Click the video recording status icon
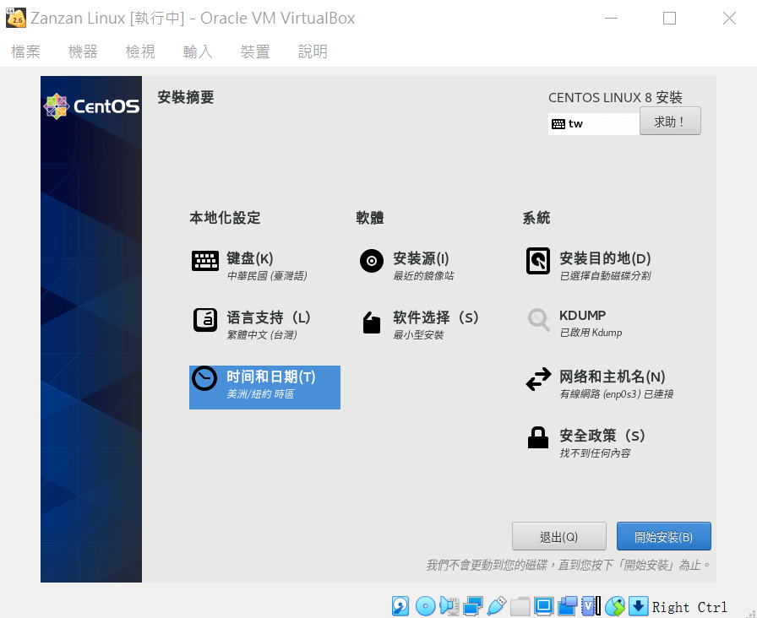Image resolution: width=757 pixels, height=618 pixels. 568,606
